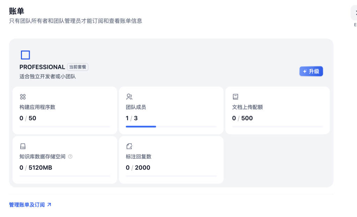This screenshot has height=217, width=357.
Task: Open the help tooltip next to 知识库数据存储空间
Action: [70, 156]
